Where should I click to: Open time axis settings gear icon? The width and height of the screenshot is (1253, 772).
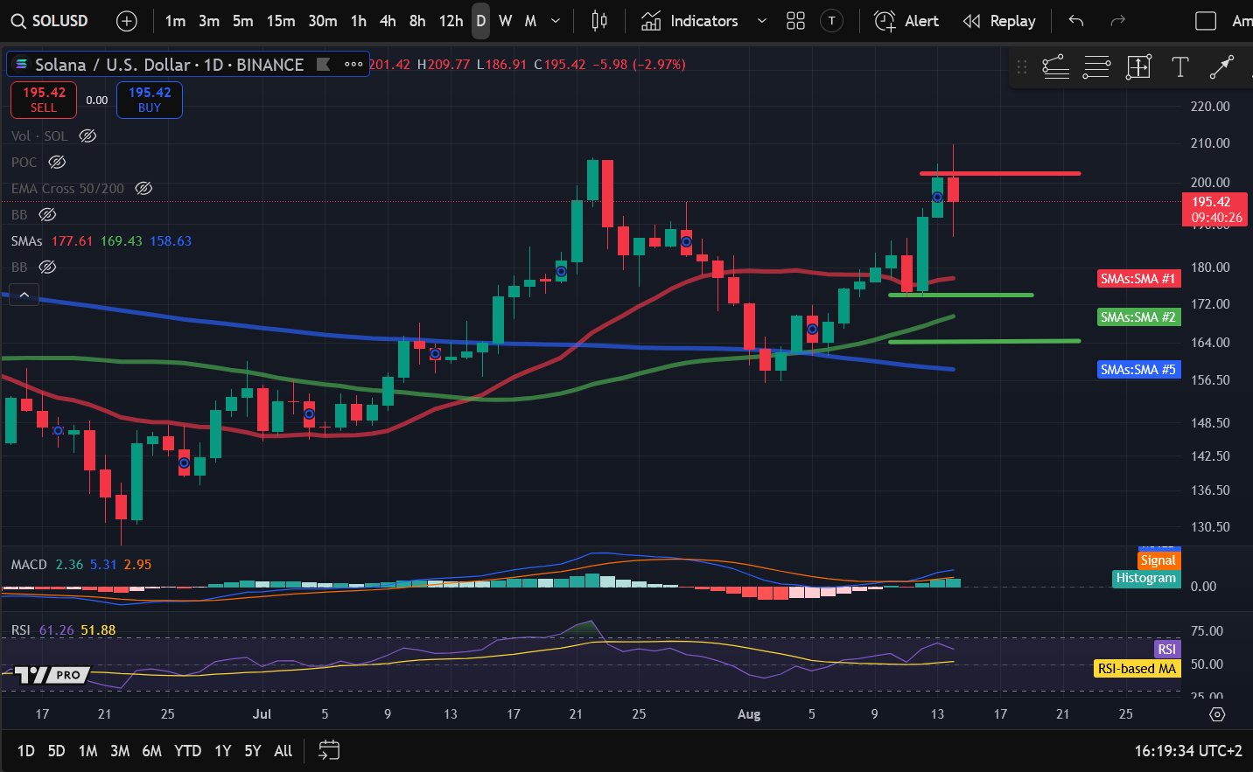(x=1216, y=714)
